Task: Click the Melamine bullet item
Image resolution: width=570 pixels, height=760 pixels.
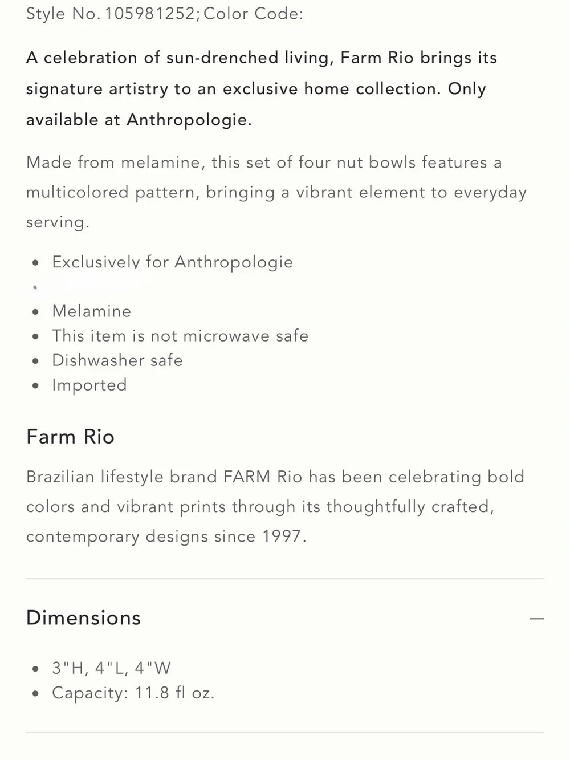Action: click(x=91, y=311)
